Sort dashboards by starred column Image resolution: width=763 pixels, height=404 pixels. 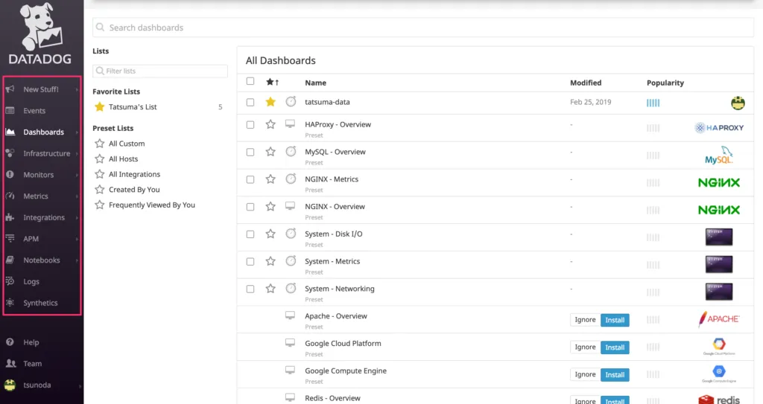[272, 82]
